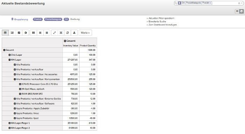This screenshot has height=134, width=245.
Task: Switch to pivot table mode
Action: pos(5,33)
